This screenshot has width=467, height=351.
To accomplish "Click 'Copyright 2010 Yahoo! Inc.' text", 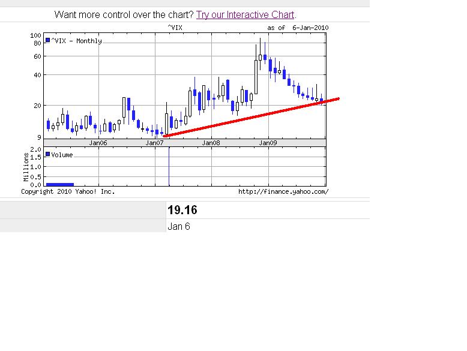I will tap(68, 191).
